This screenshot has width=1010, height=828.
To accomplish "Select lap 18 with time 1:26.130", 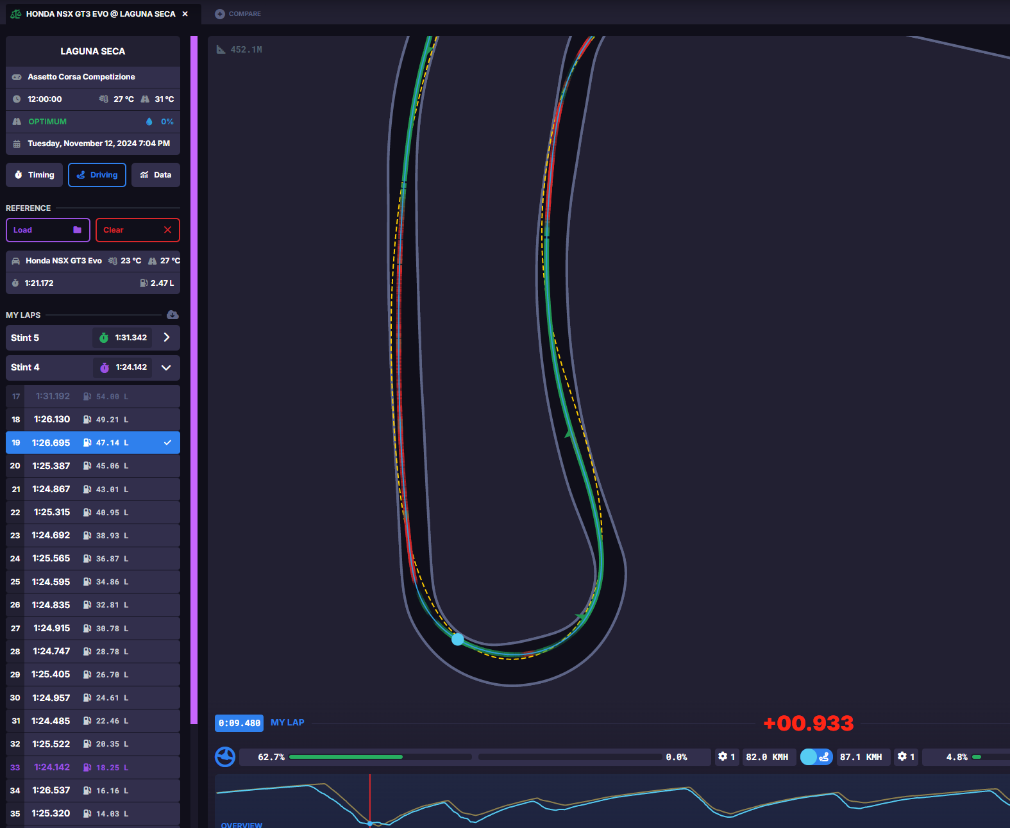I will (x=93, y=420).
